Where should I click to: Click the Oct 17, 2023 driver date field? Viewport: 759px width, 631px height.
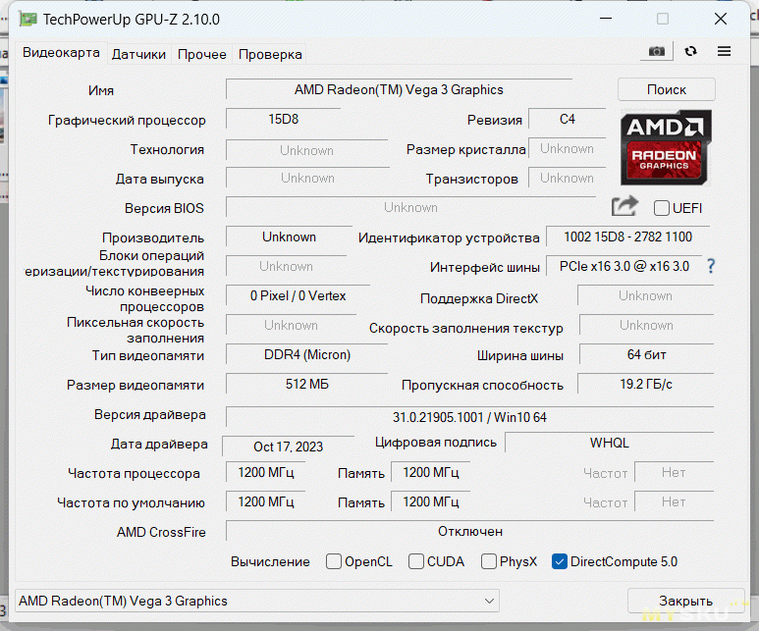(x=288, y=447)
